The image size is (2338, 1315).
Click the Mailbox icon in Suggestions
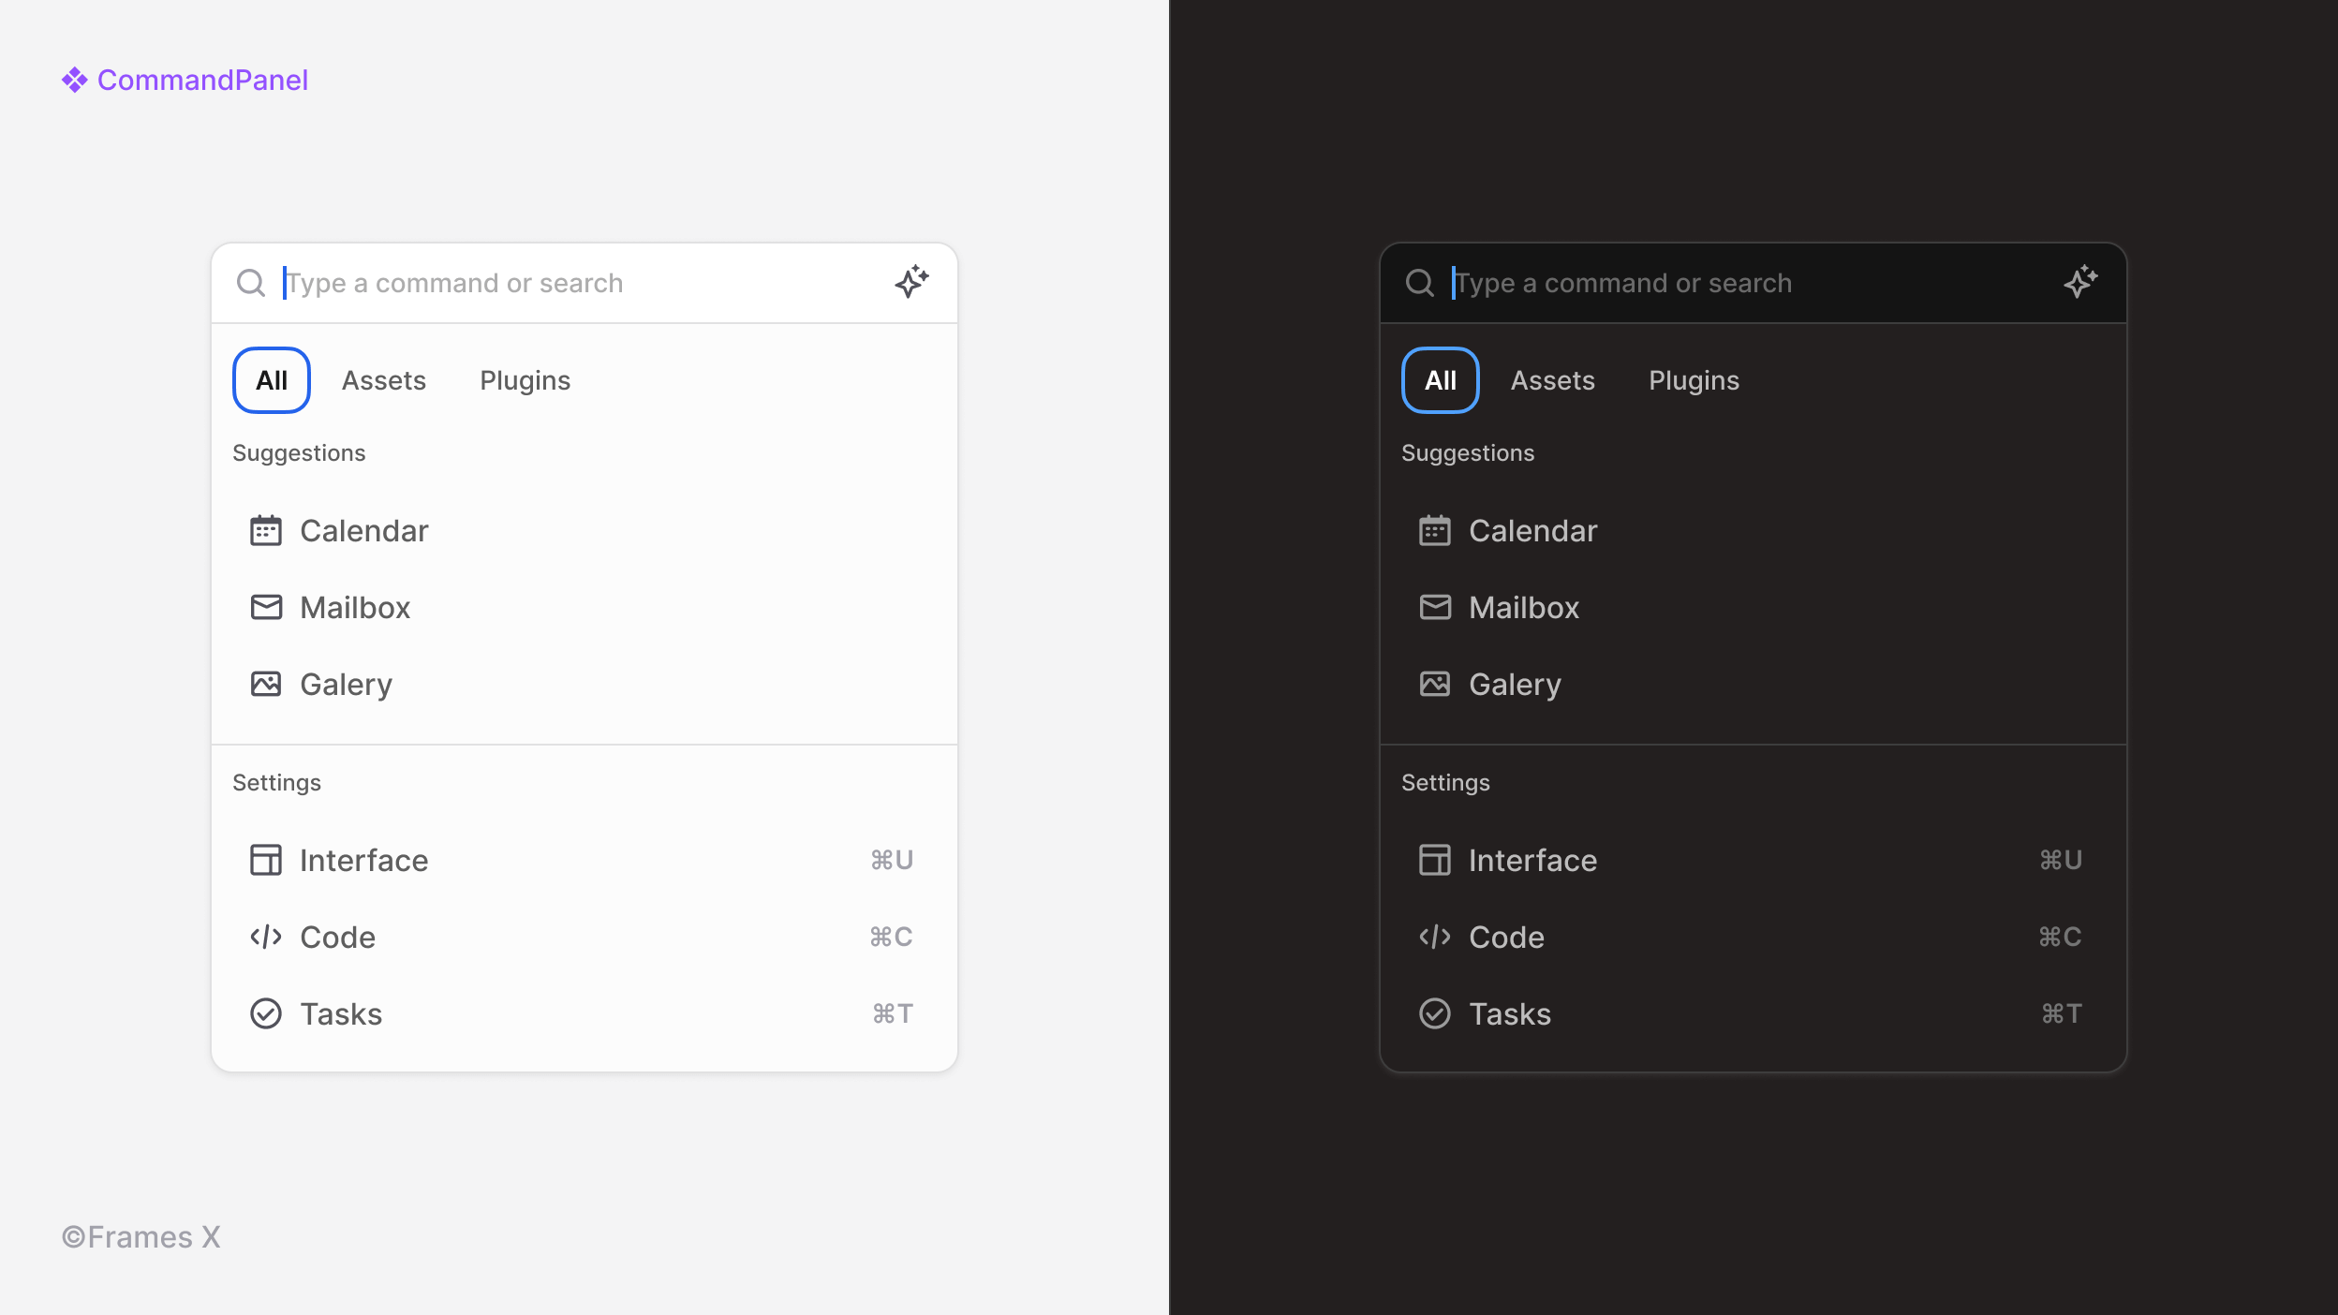[x=265, y=607]
